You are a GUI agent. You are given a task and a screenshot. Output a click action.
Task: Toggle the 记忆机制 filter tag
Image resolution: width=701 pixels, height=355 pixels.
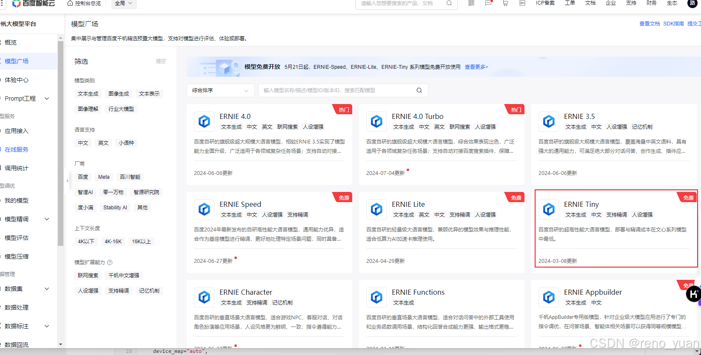(149, 291)
